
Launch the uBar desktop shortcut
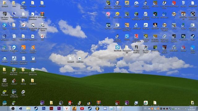[24, 92]
